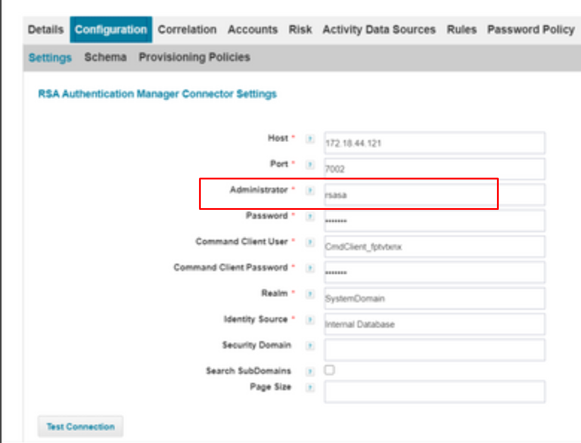Focus the Administrator text field

(434, 195)
